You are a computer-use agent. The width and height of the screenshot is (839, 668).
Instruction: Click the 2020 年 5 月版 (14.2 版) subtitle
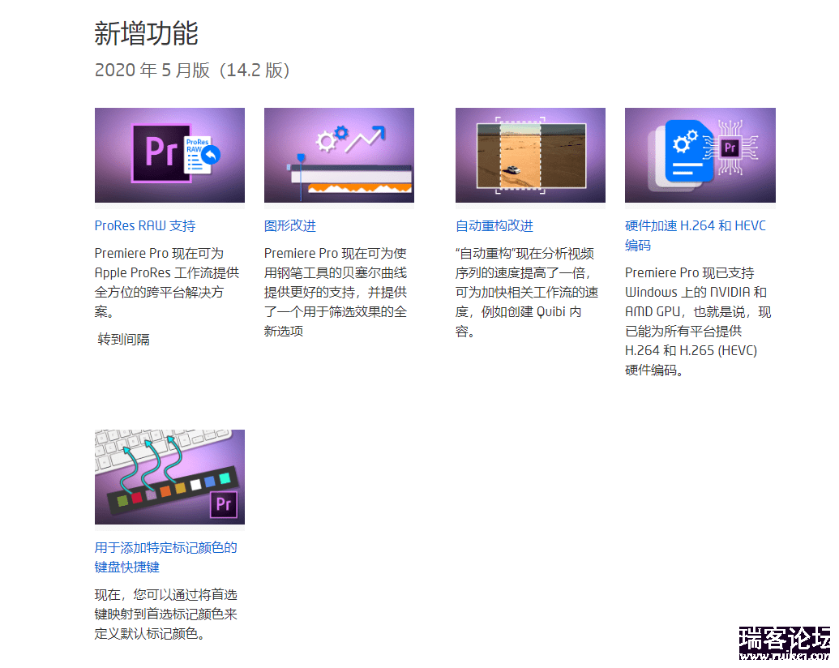click(192, 70)
